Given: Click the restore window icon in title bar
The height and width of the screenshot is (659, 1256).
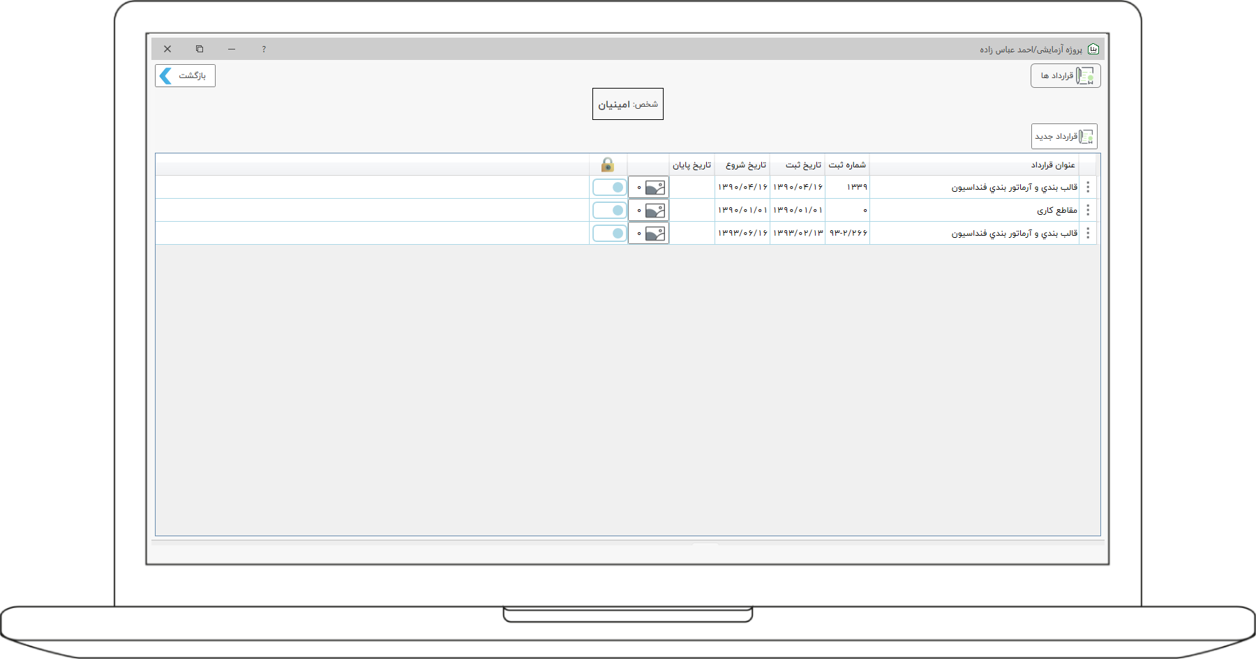Looking at the screenshot, I should tap(200, 49).
